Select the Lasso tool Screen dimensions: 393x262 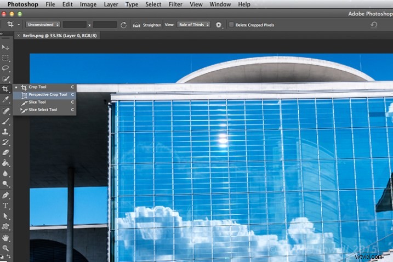[x=5, y=68]
